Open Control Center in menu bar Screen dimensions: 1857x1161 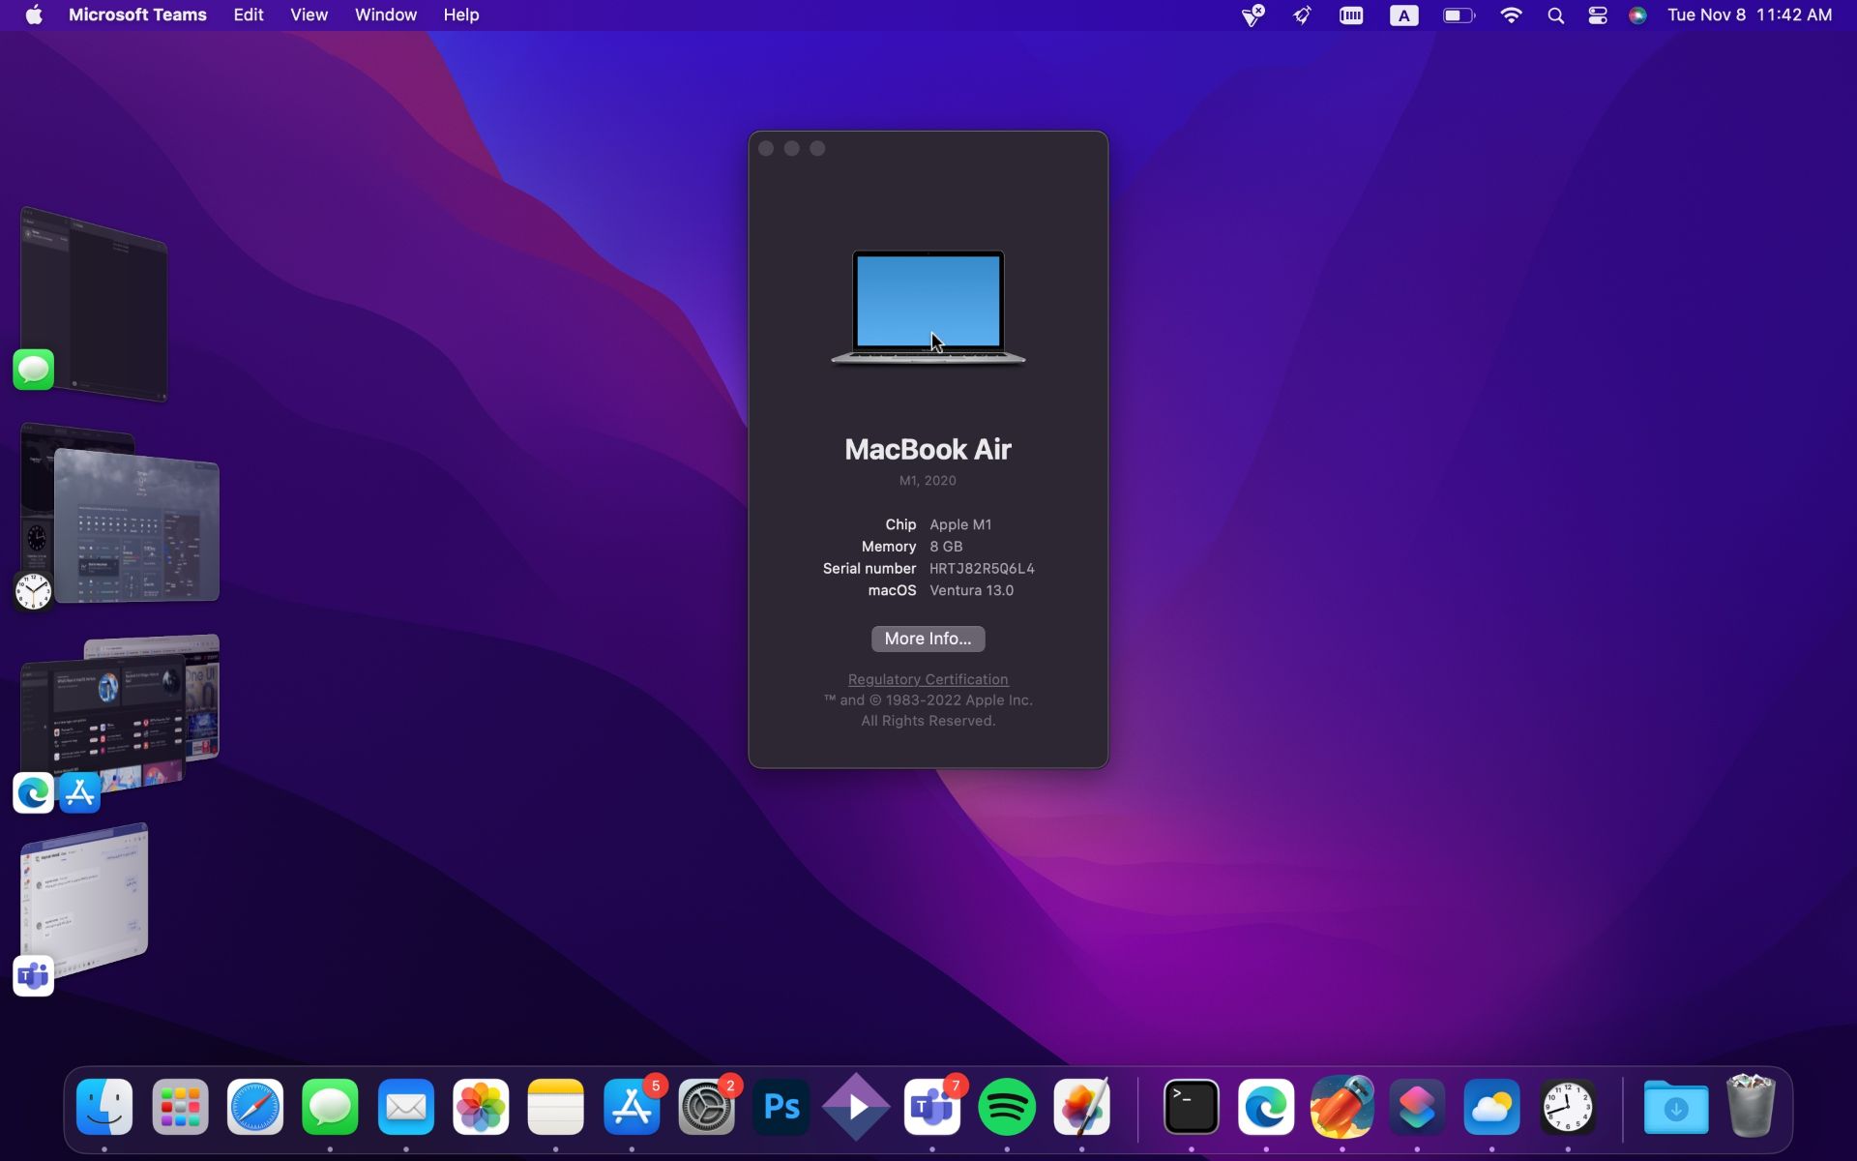click(1597, 15)
